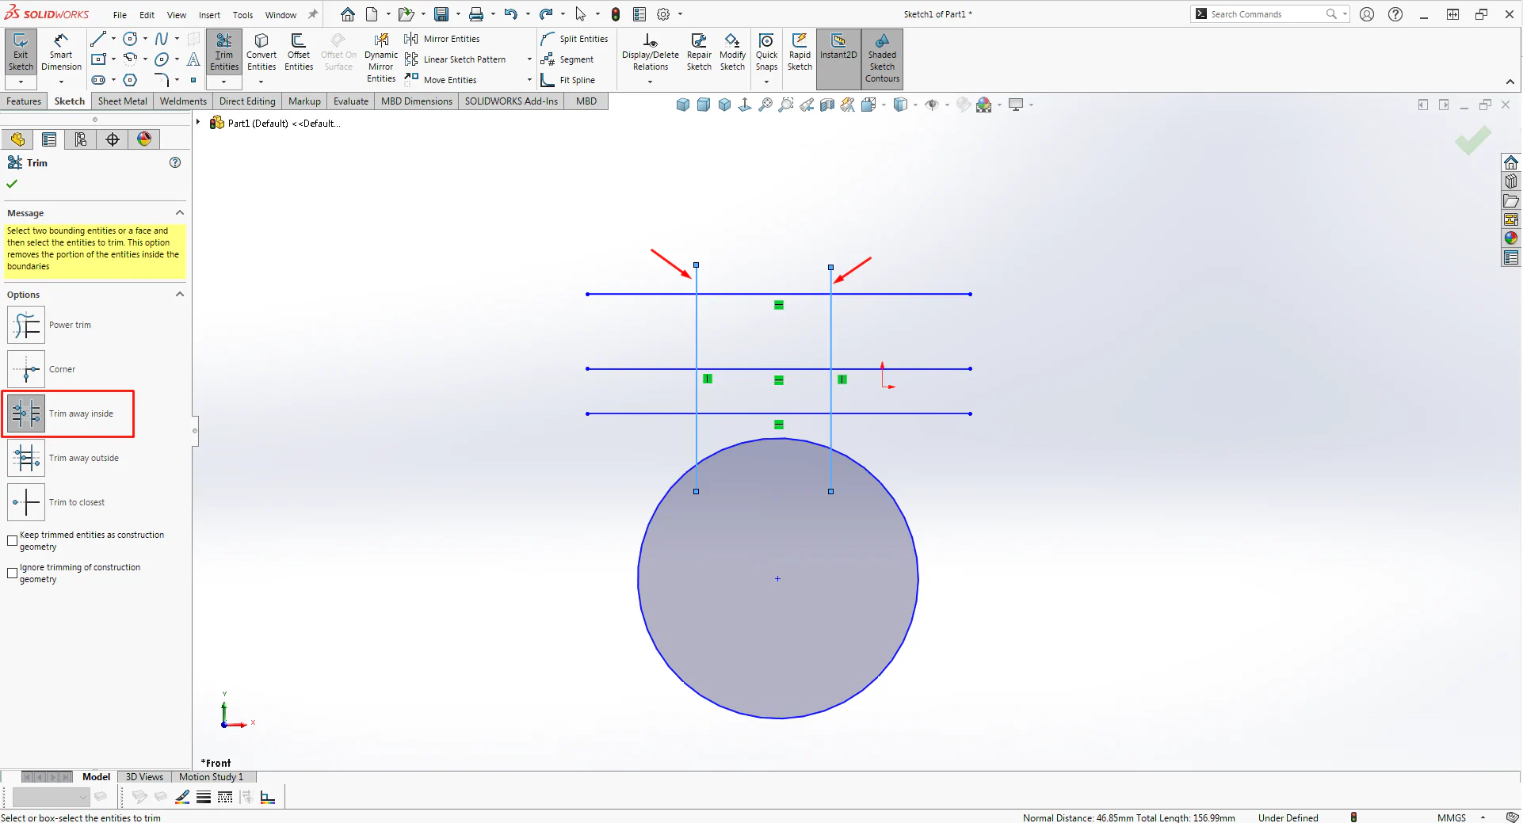The height and width of the screenshot is (823, 1523).
Task: Select Convert Entities tool
Action: [x=261, y=53]
